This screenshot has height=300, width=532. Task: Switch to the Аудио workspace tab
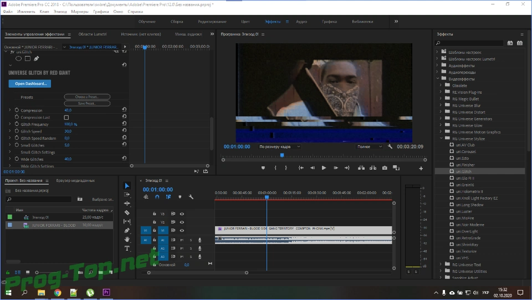301,22
